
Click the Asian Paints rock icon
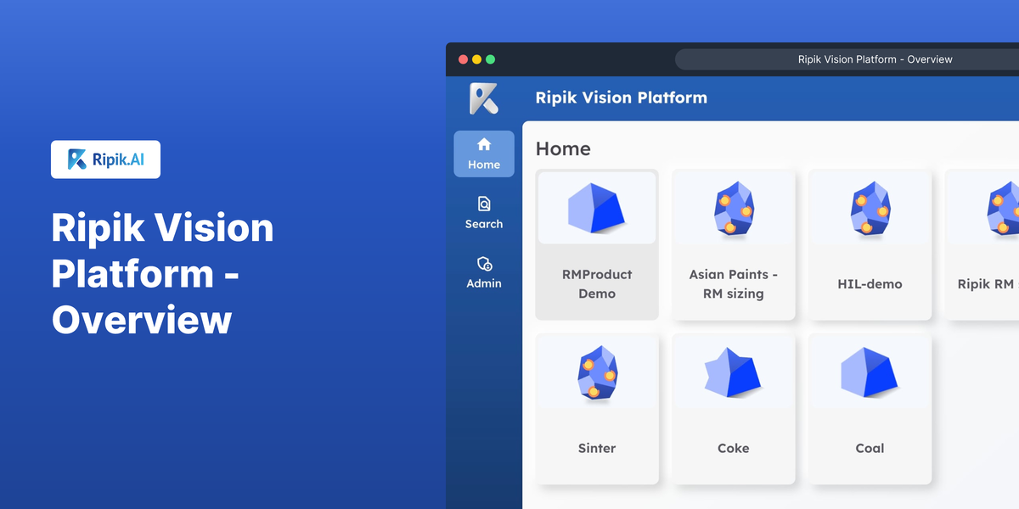(734, 208)
